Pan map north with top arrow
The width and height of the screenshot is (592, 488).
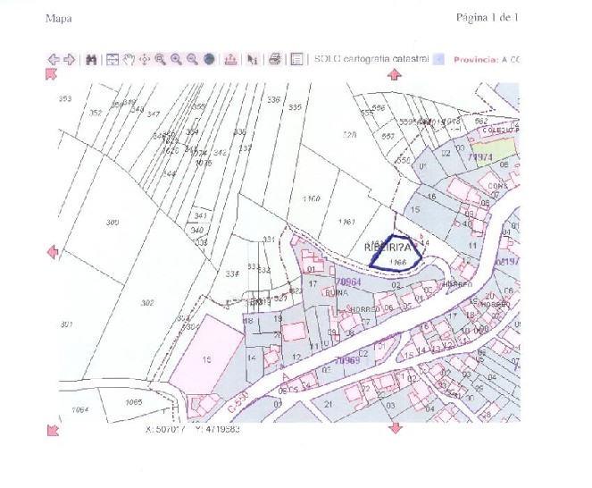coord(395,74)
